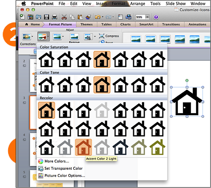Screen dimensions: 211x188
Task: Expand the Filters dropdown arrow
Action: click(63, 37)
